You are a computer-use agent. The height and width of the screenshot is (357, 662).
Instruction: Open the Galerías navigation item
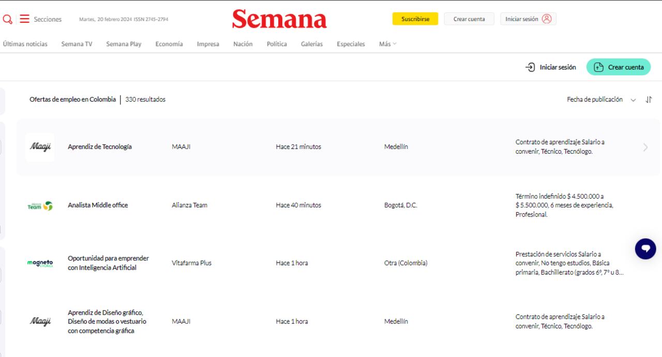point(311,44)
